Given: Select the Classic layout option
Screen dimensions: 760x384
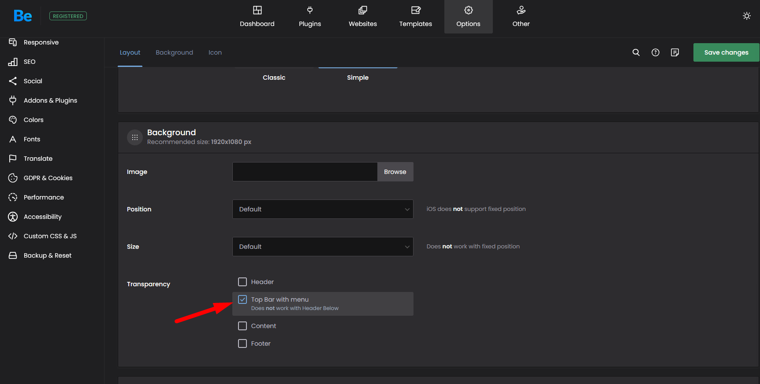Looking at the screenshot, I should click(274, 78).
